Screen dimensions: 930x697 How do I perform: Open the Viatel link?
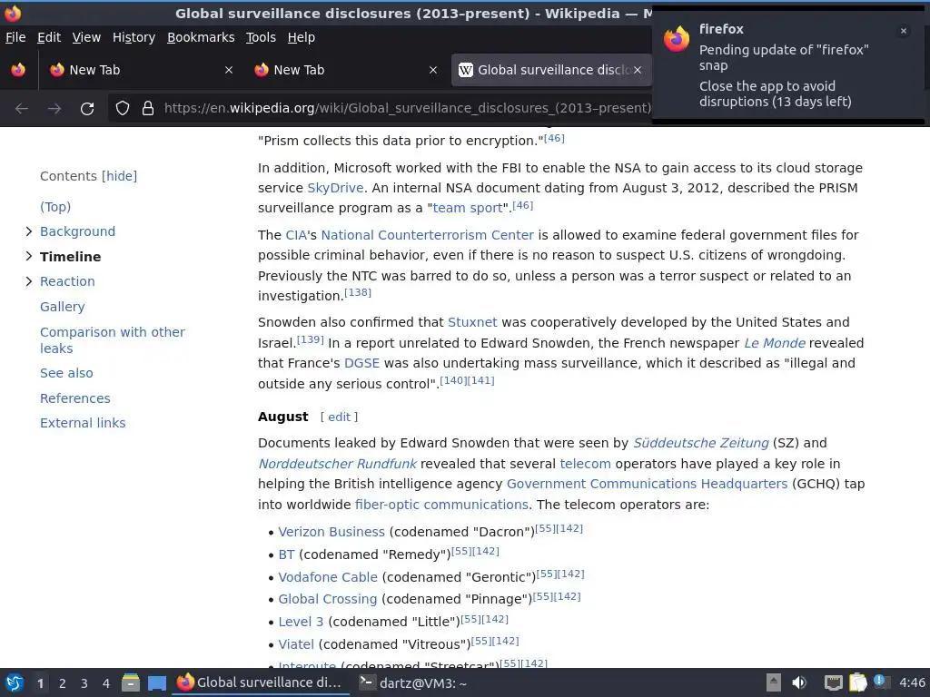296,644
